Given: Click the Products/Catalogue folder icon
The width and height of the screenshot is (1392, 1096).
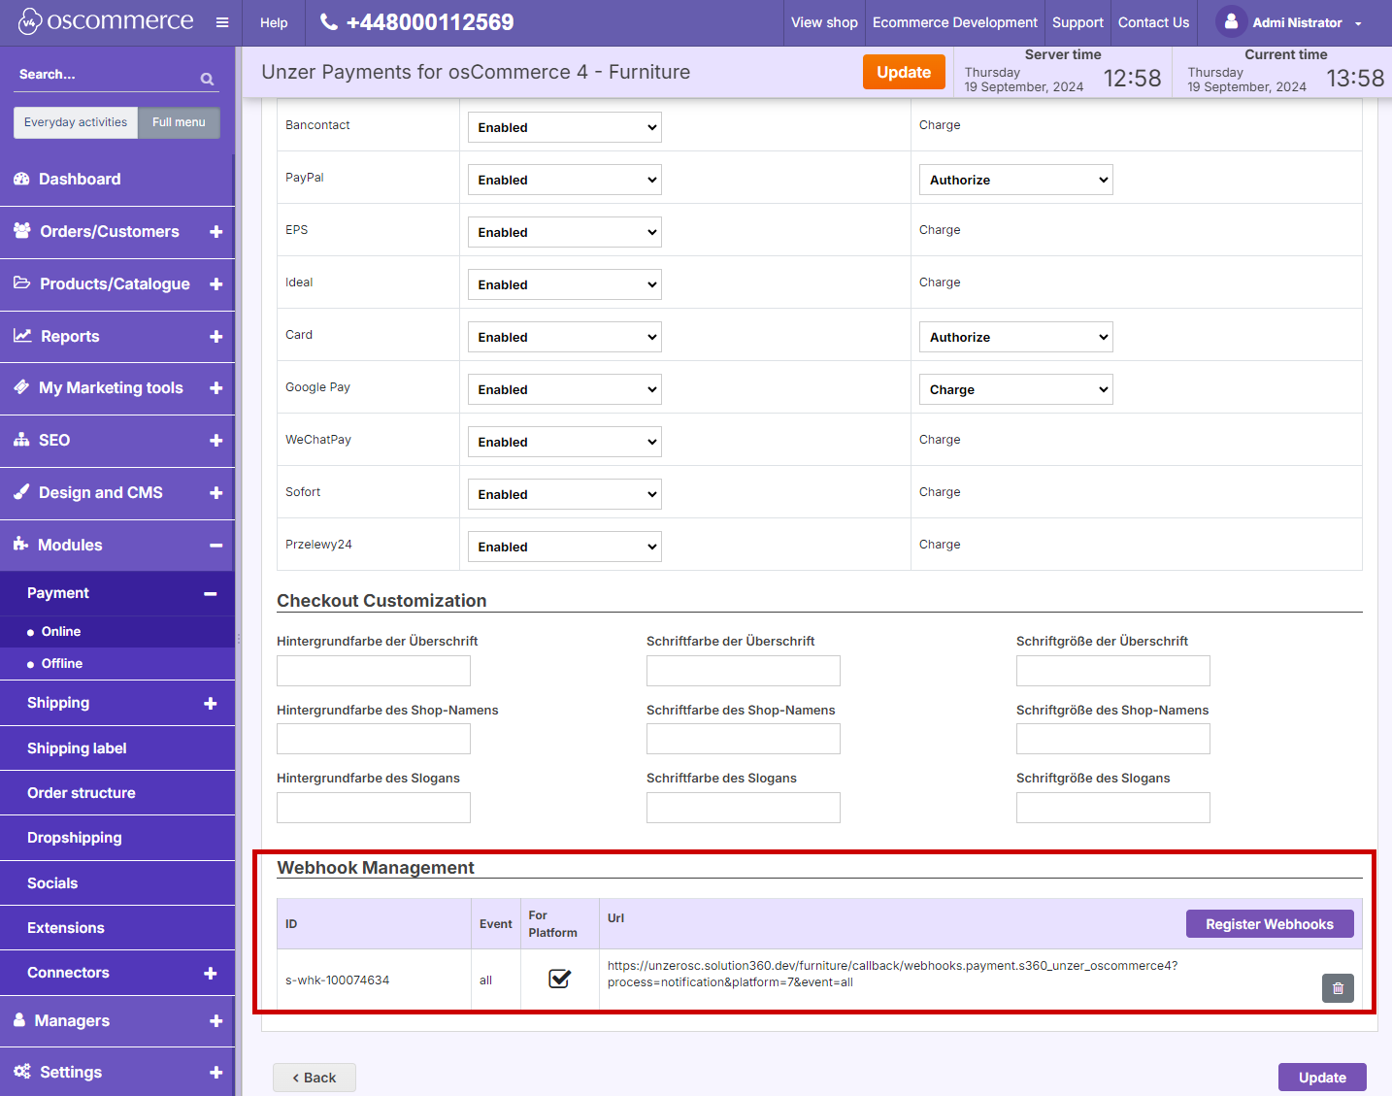Looking at the screenshot, I should (22, 283).
